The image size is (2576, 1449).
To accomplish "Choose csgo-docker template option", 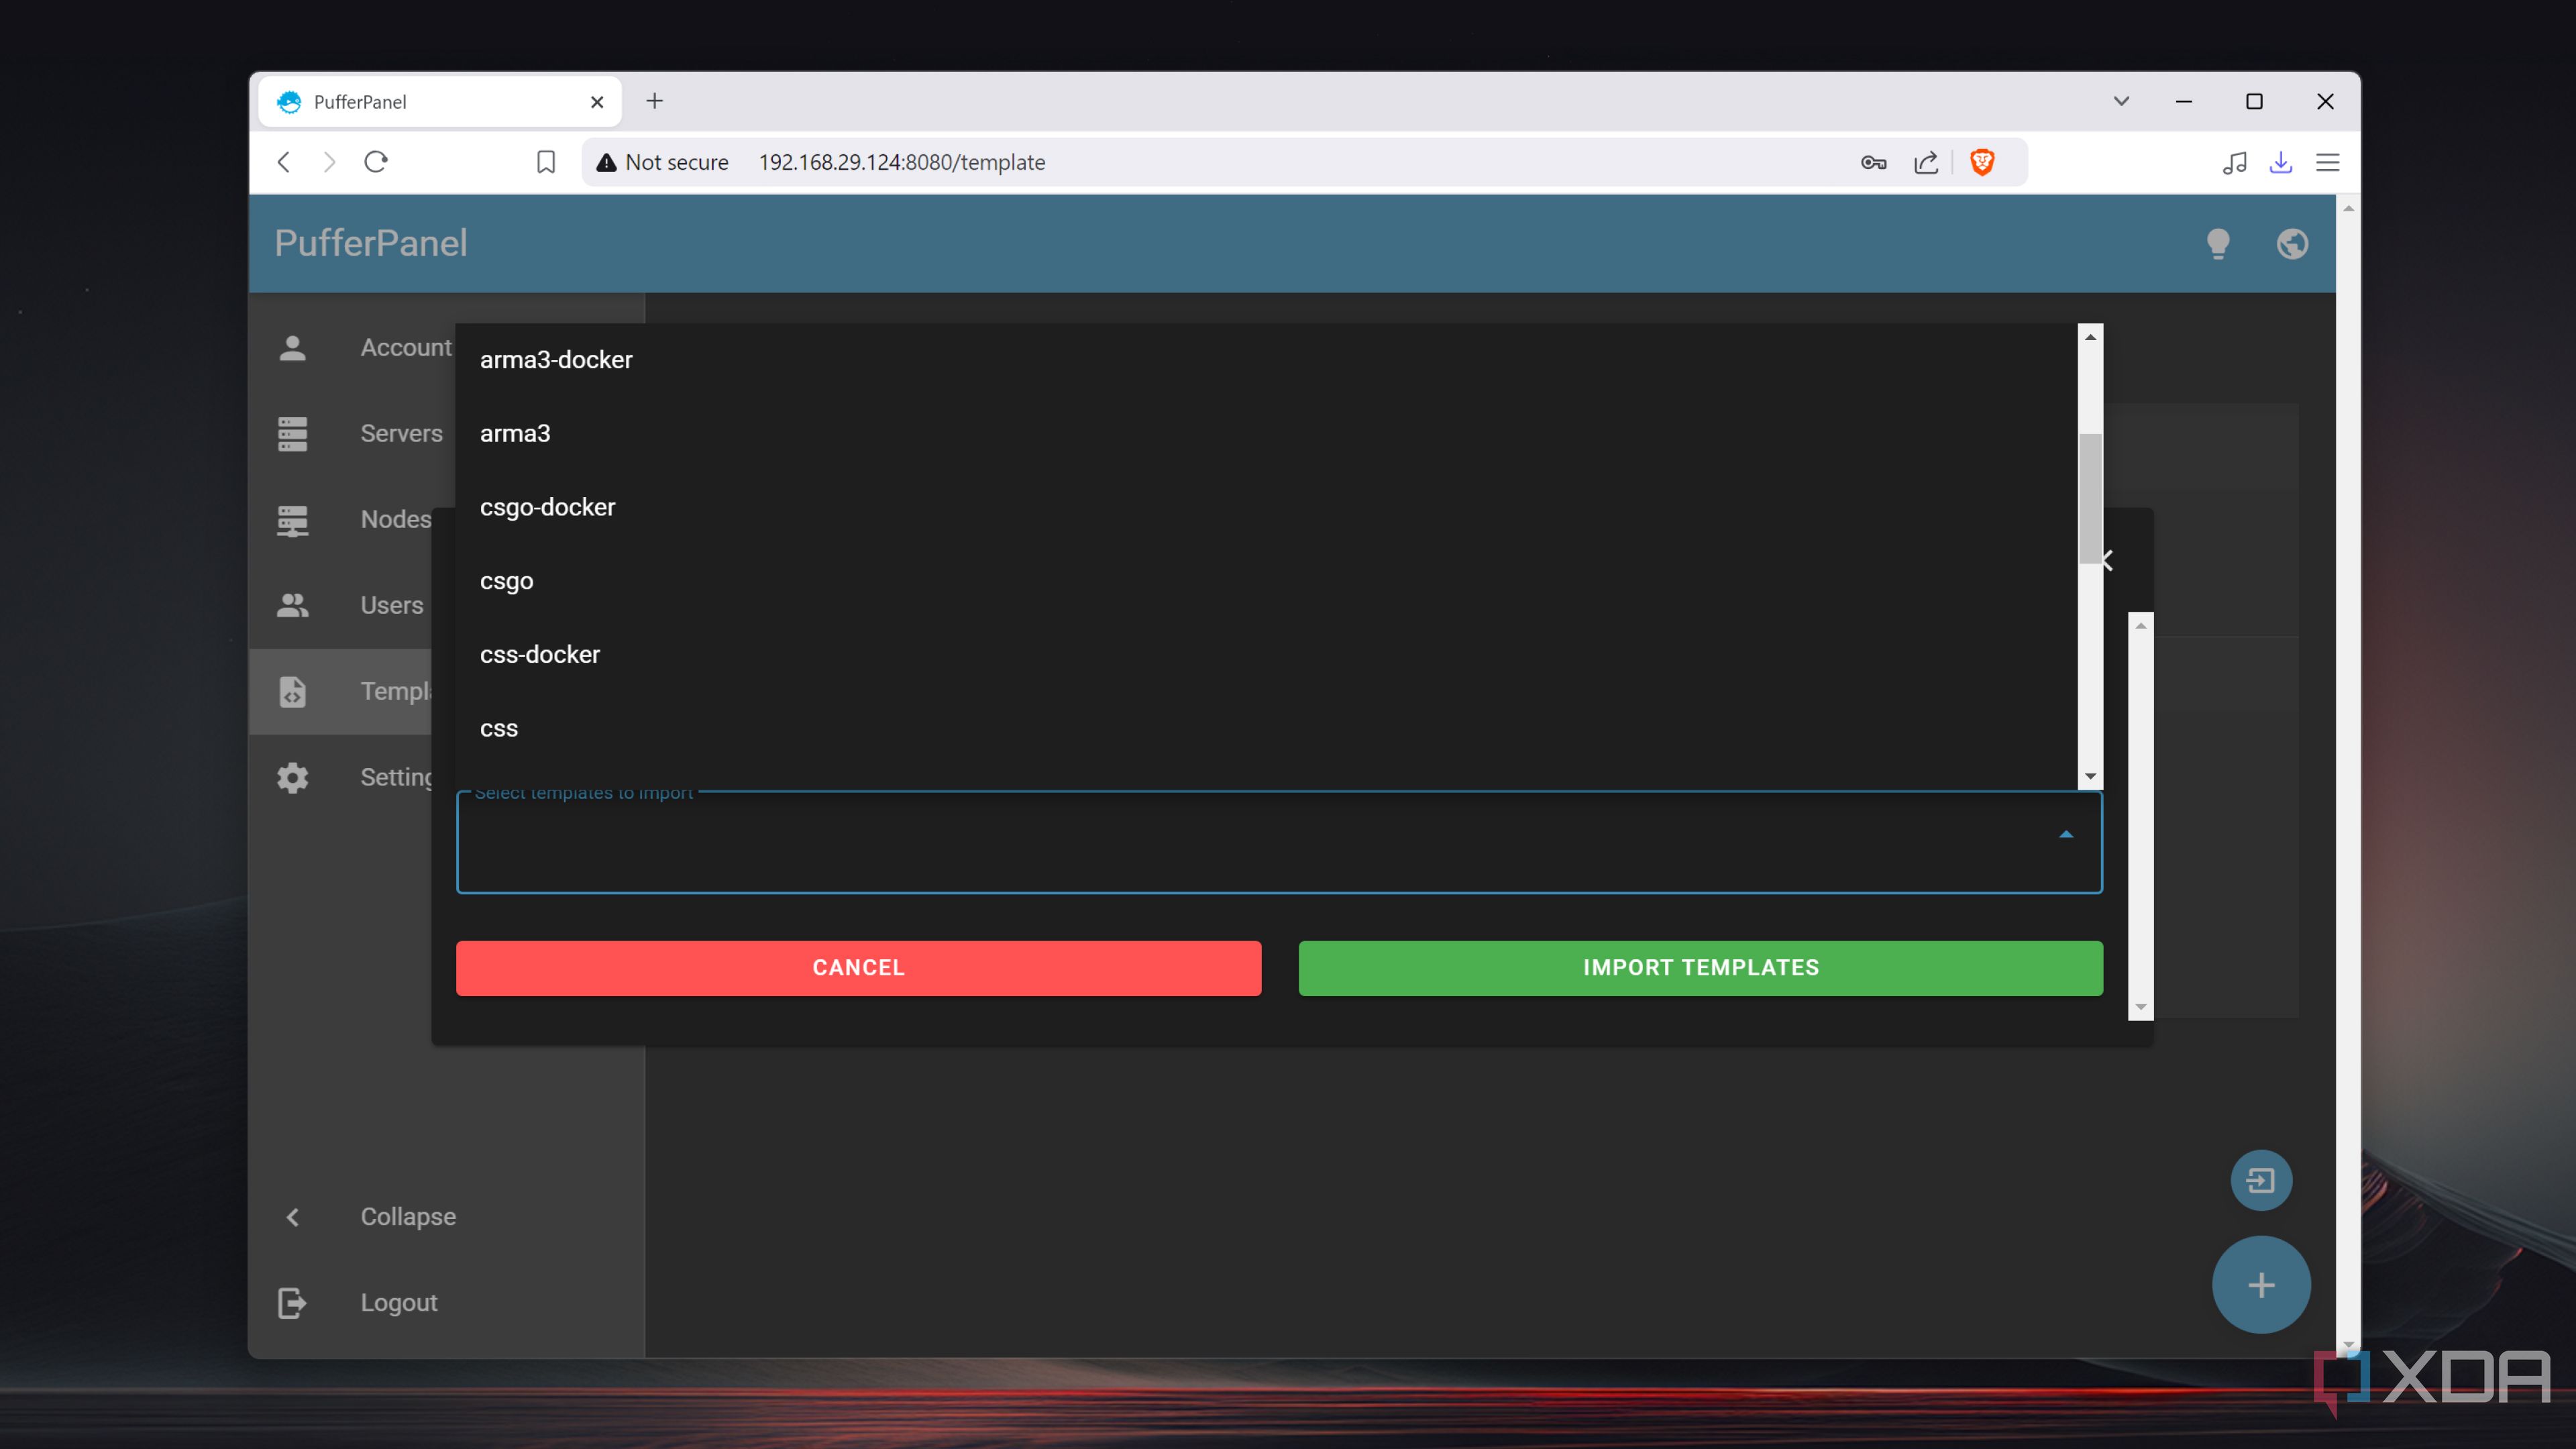I will (1266, 507).
